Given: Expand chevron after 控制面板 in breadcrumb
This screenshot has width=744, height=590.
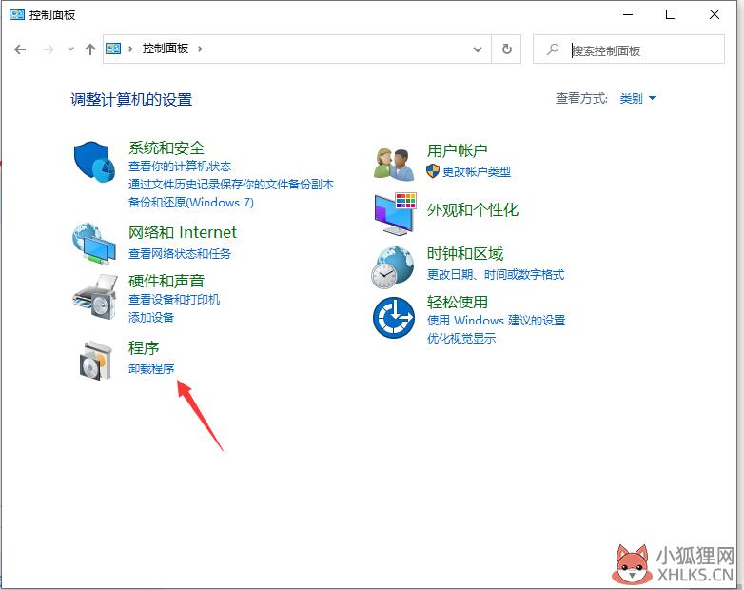Looking at the screenshot, I should [x=200, y=49].
